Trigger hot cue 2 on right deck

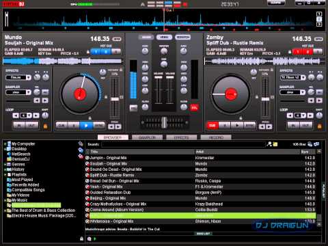(x=307, y=52)
